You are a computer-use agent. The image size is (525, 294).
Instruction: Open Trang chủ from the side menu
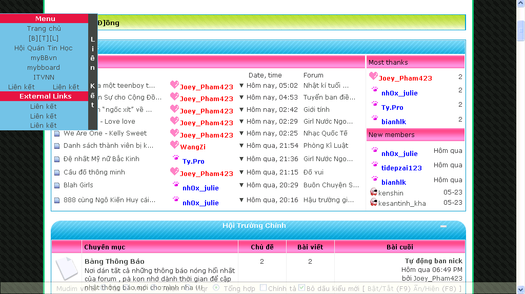(44, 29)
